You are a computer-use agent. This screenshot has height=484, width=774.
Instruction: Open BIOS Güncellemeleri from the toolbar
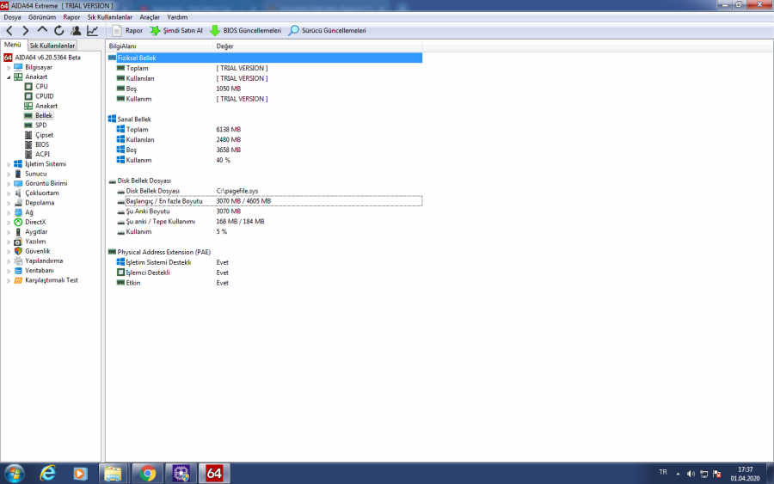pyautogui.click(x=245, y=31)
